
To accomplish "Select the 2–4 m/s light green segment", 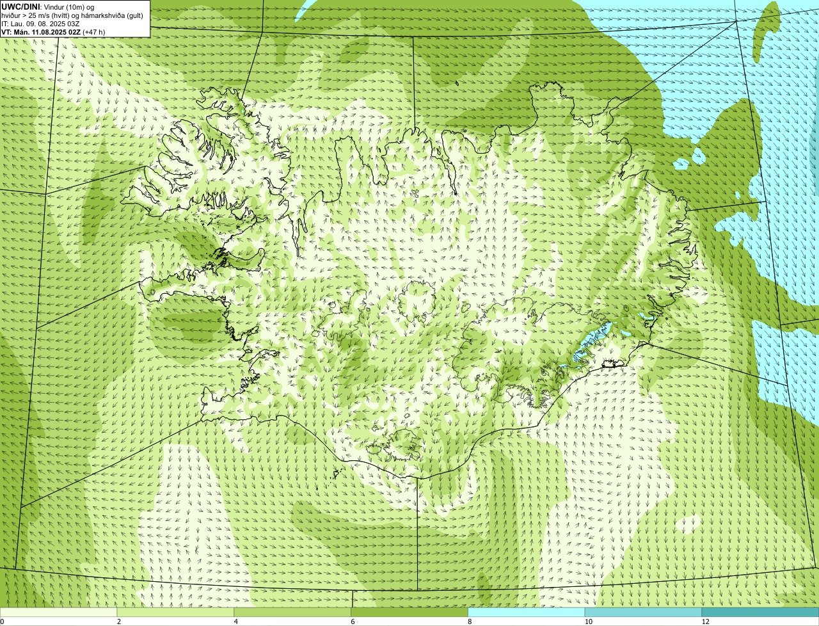I will pyautogui.click(x=175, y=613).
